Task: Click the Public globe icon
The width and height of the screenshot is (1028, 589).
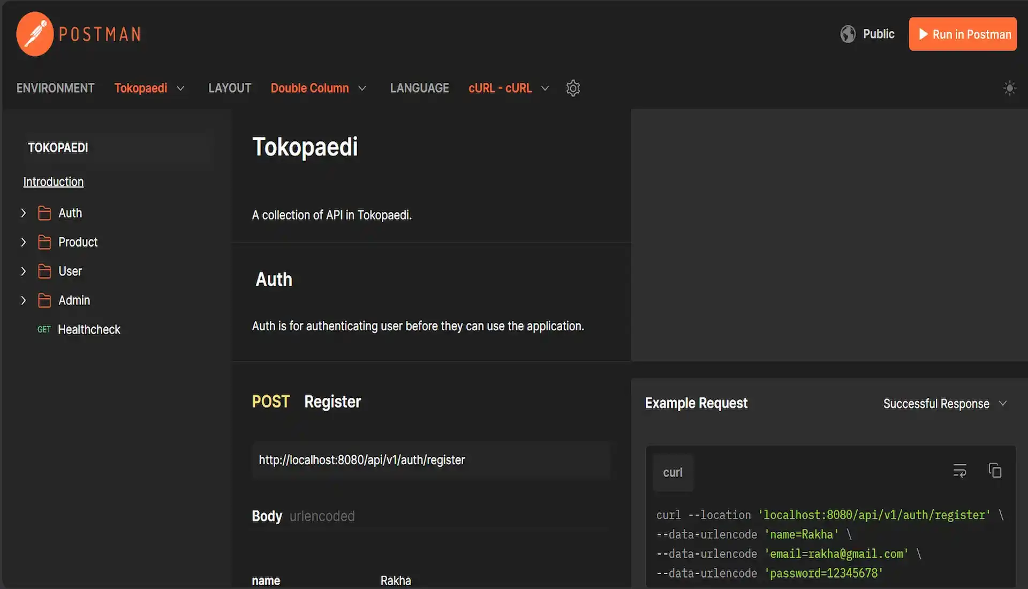Action: click(848, 34)
